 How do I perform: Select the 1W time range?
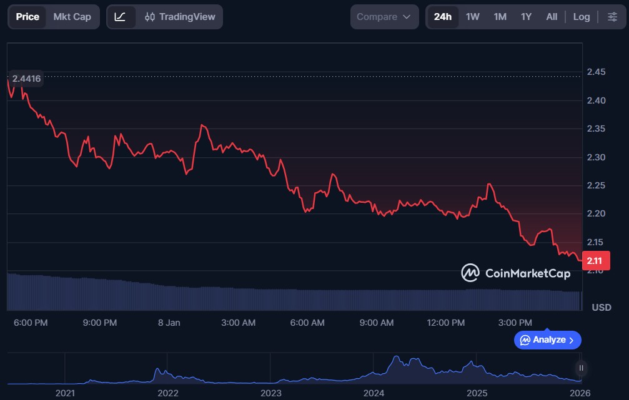tap(472, 17)
